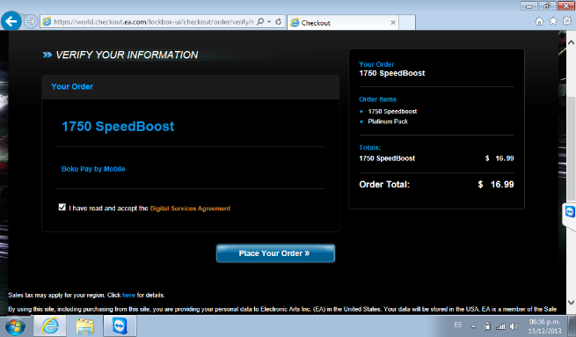Click the volume speaker icon in tray
This screenshot has height=337, width=576.
click(x=514, y=326)
